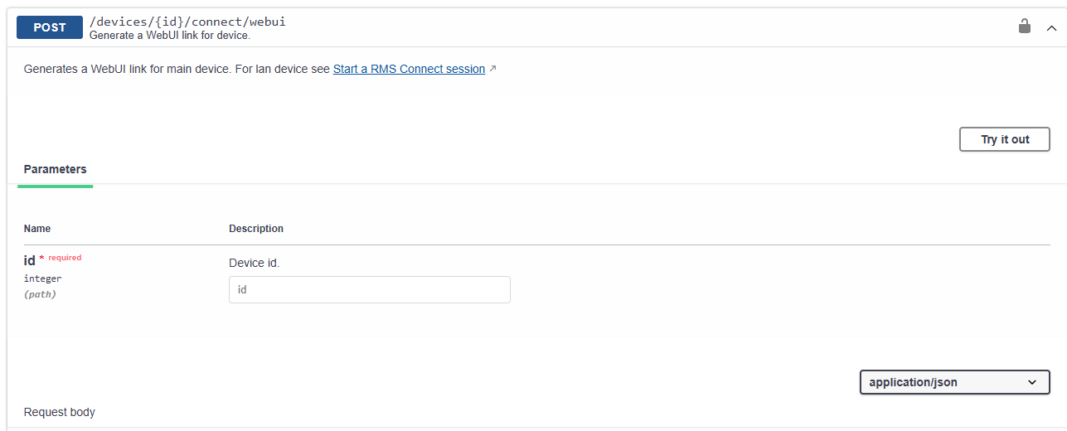Viewport: 1067px width, 431px height.
Task: Click the Name column header
Action: coord(37,229)
